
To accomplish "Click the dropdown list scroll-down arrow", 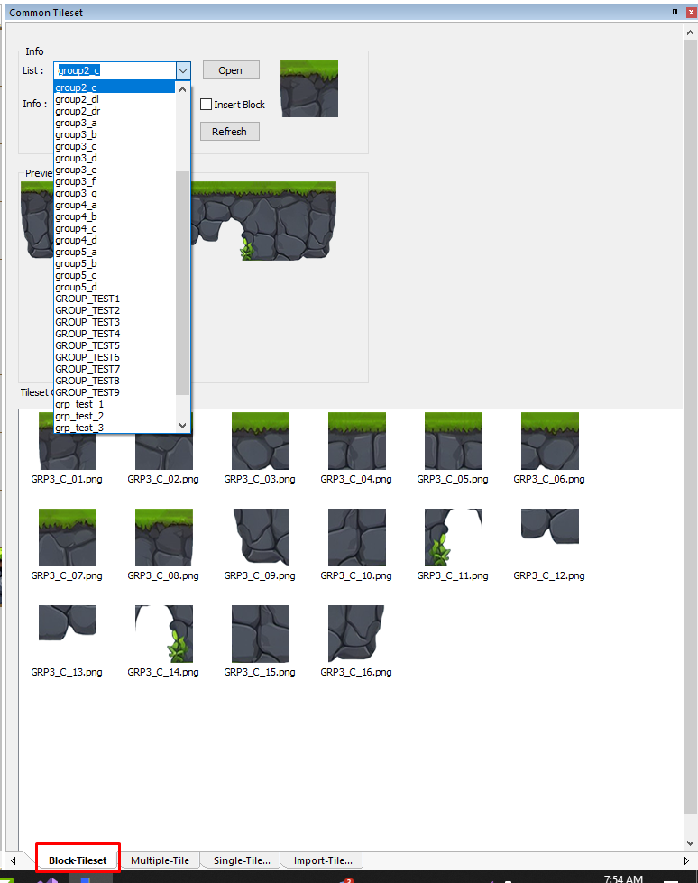I will pos(183,425).
